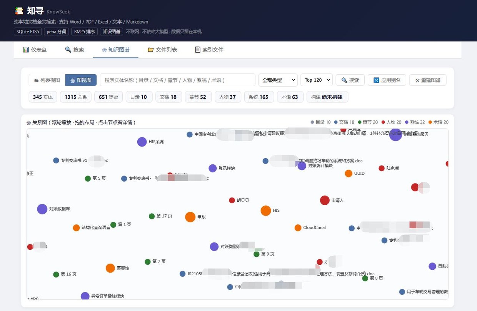The height and width of the screenshot is (311, 477).
Task: Select the purple 自助机 node
Action: coord(432,266)
